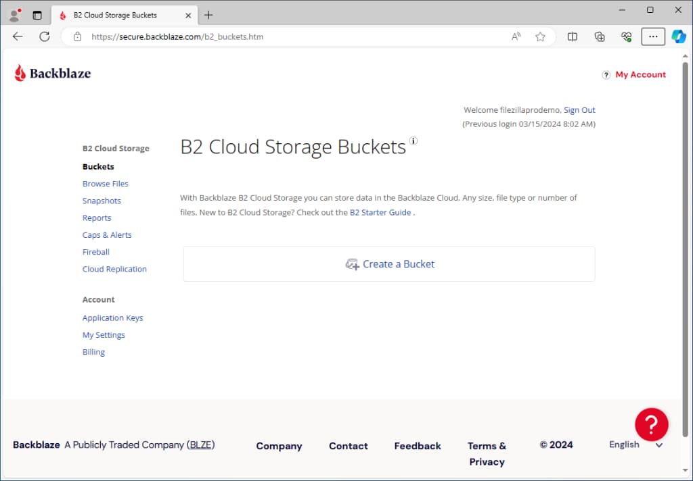Image resolution: width=693 pixels, height=481 pixels.
Task: Open split screen view
Action: click(x=573, y=36)
